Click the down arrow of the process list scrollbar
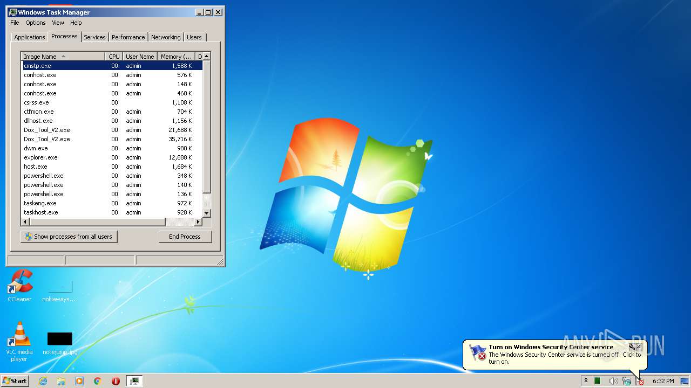691x388 pixels. [x=206, y=213]
